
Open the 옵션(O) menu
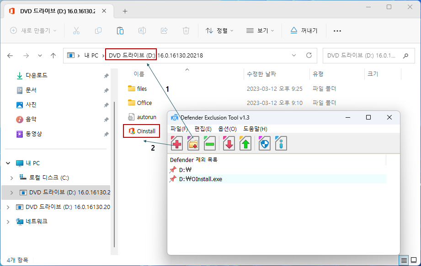coord(227,129)
